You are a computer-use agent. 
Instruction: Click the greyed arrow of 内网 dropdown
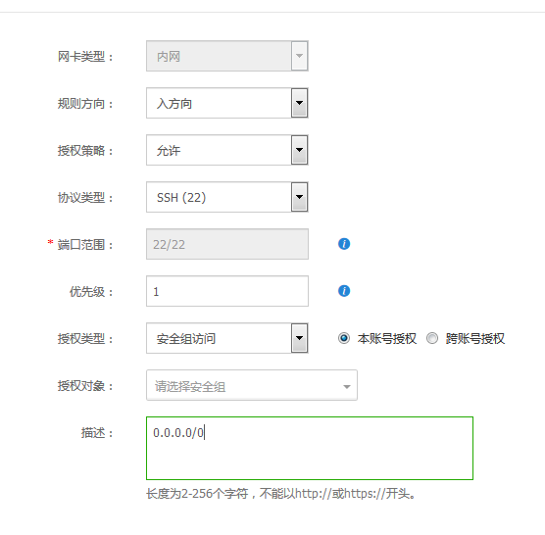coord(299,56)
